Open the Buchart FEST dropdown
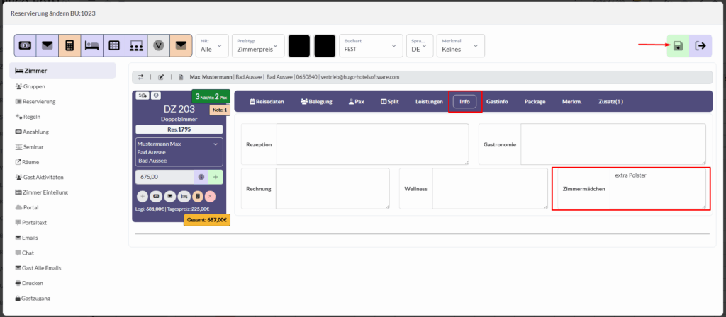The image size is (726, 317). 369,46
